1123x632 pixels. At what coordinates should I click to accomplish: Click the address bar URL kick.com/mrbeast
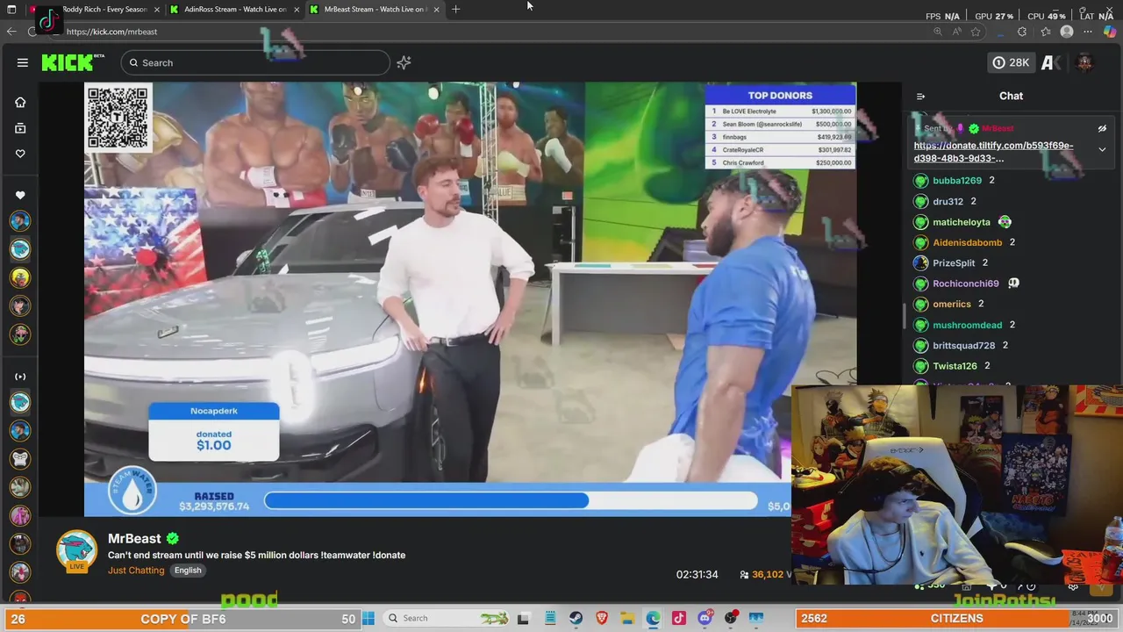(x=111, y=32)
